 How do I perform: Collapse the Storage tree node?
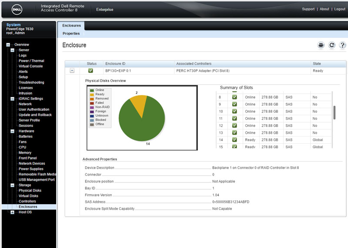coord(12,185)
